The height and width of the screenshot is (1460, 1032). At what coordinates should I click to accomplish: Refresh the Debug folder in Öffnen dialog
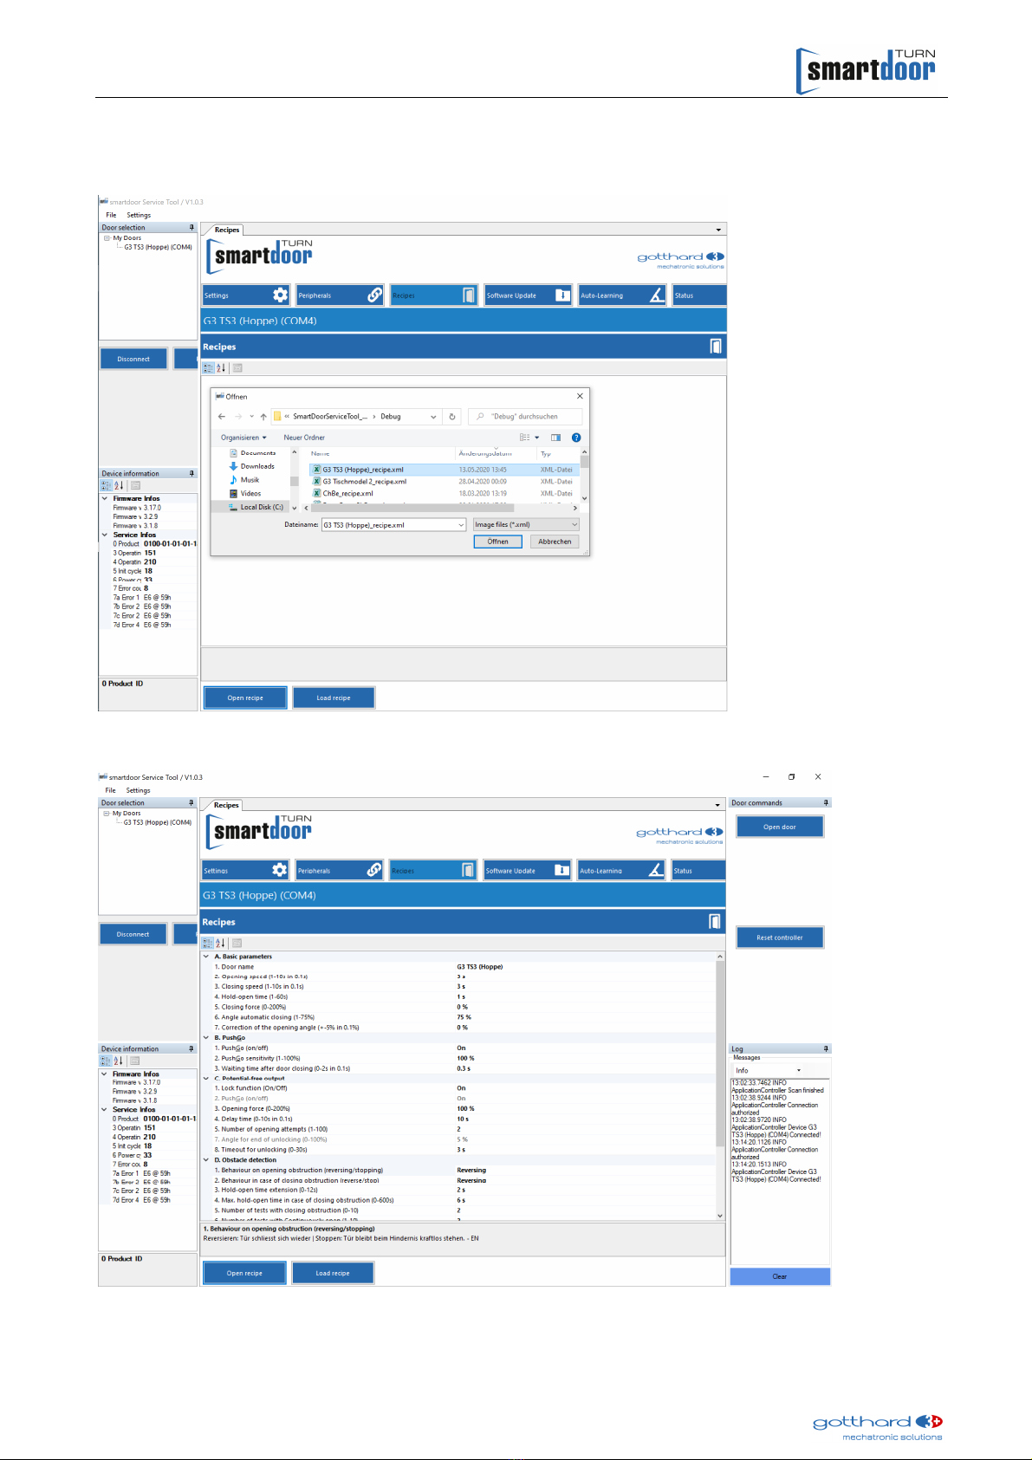452,417
